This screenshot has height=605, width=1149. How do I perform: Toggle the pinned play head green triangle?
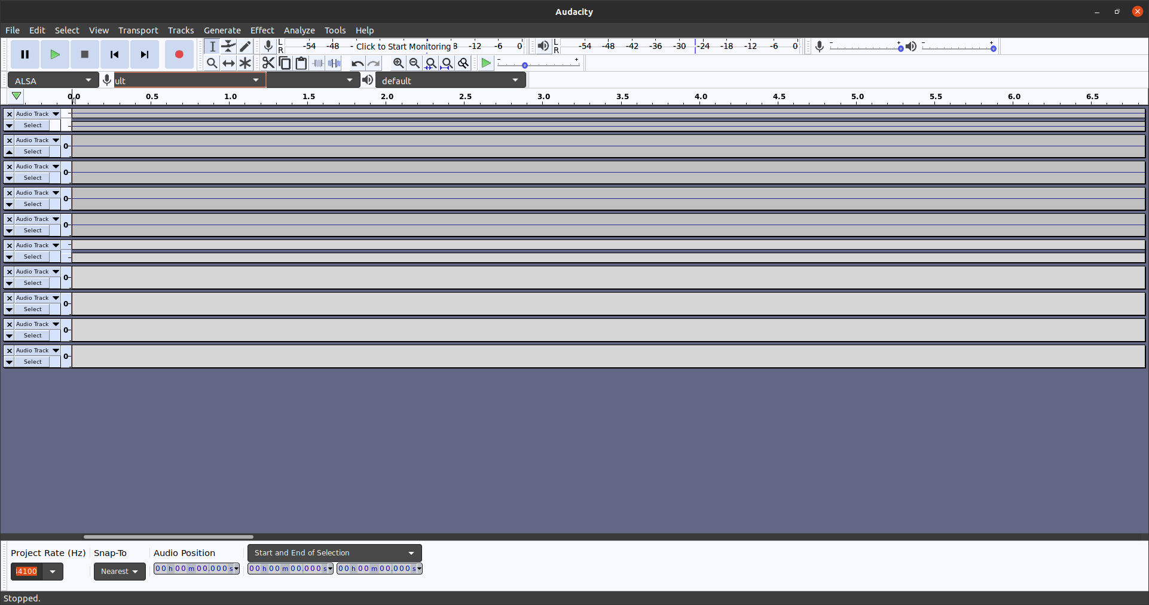coord(17,96)
